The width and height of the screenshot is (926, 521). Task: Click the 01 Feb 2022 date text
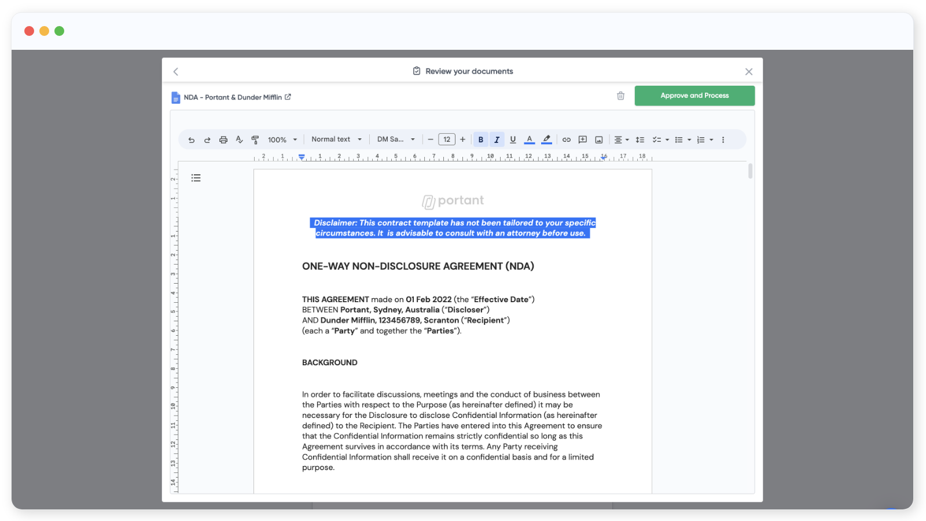coord(429,299)
